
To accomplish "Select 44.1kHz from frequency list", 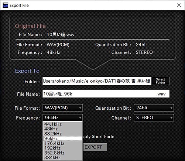I will click(63, 124).
